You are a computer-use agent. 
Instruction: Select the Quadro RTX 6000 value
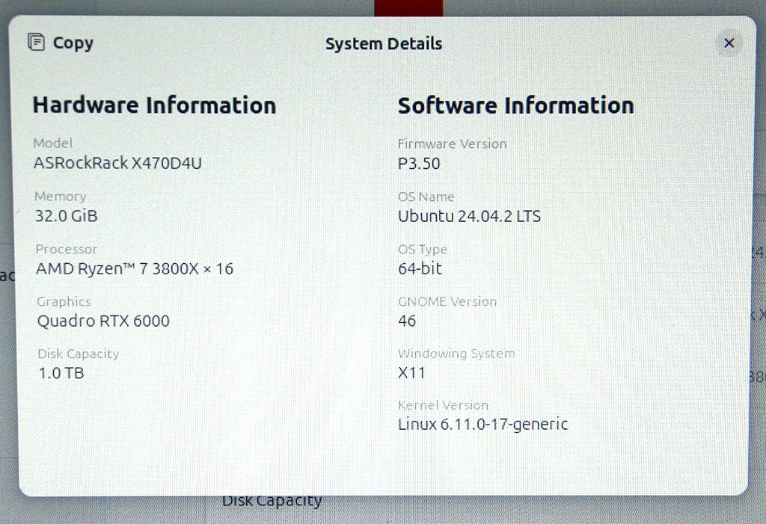103,321
